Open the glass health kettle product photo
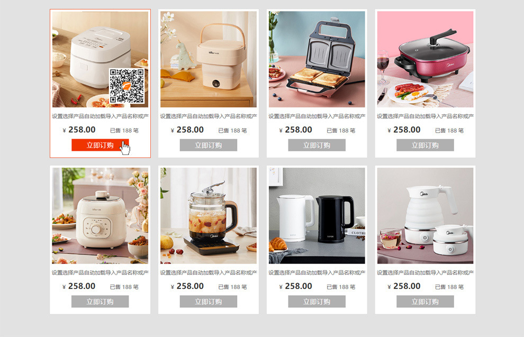524x337 pixels. click(x=209, y=216)
